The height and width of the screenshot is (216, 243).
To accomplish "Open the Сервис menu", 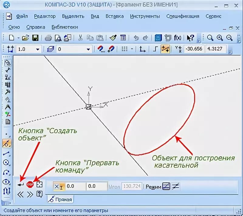I will tap(214, 16).
